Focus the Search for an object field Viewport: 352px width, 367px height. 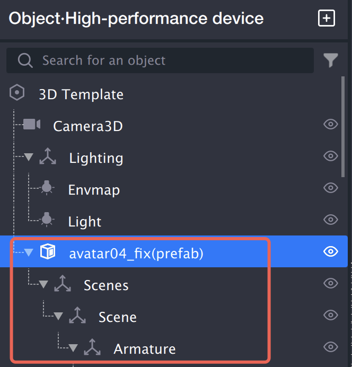pos(159,60)
